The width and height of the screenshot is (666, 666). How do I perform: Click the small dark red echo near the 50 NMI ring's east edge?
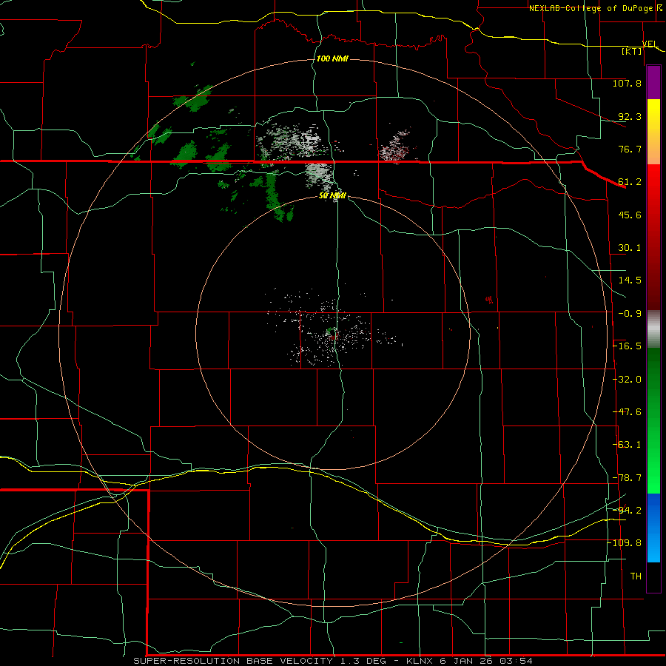point(489,300)
